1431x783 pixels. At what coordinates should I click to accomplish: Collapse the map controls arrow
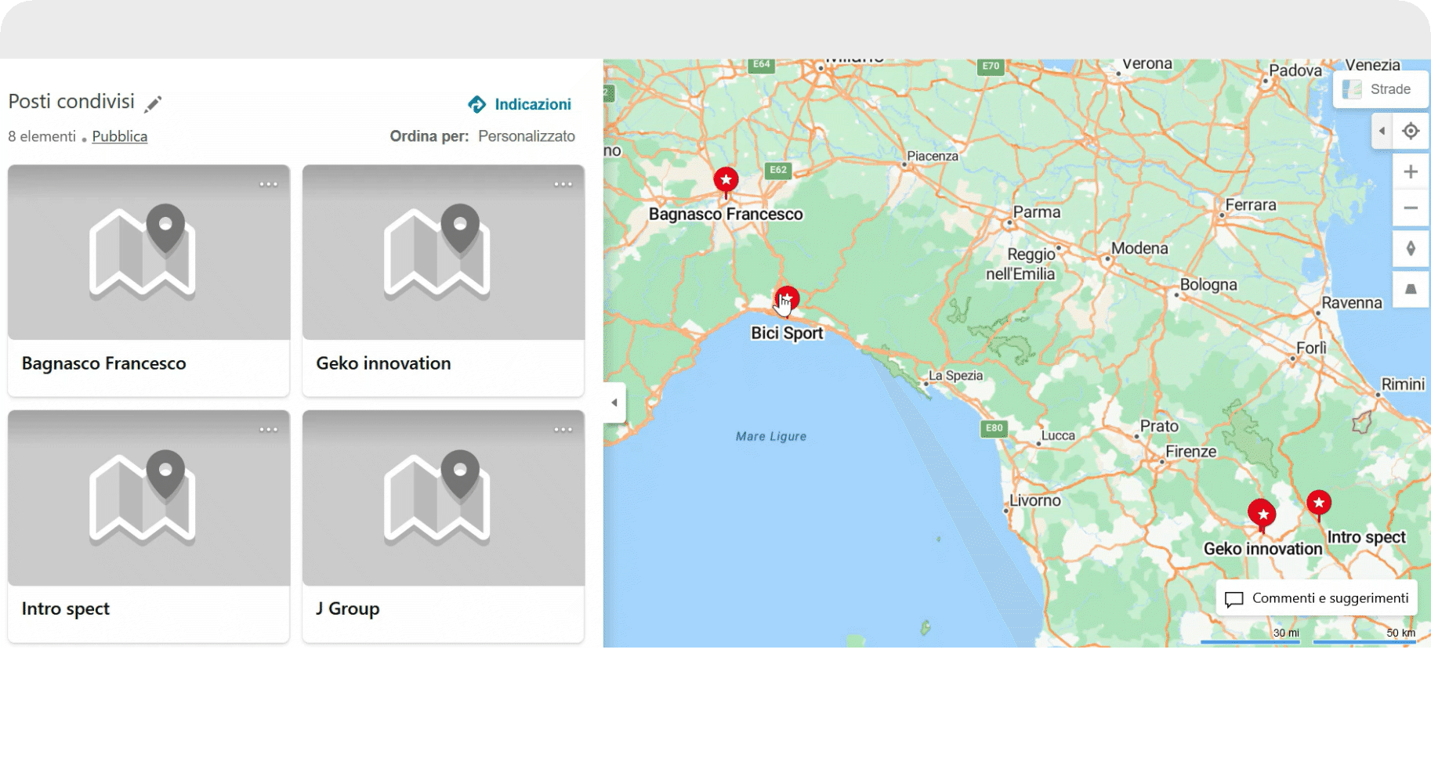pos(1382,131)
